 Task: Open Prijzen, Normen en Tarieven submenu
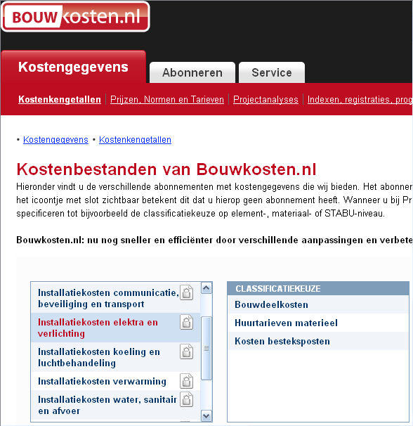[x=167, y=99]
